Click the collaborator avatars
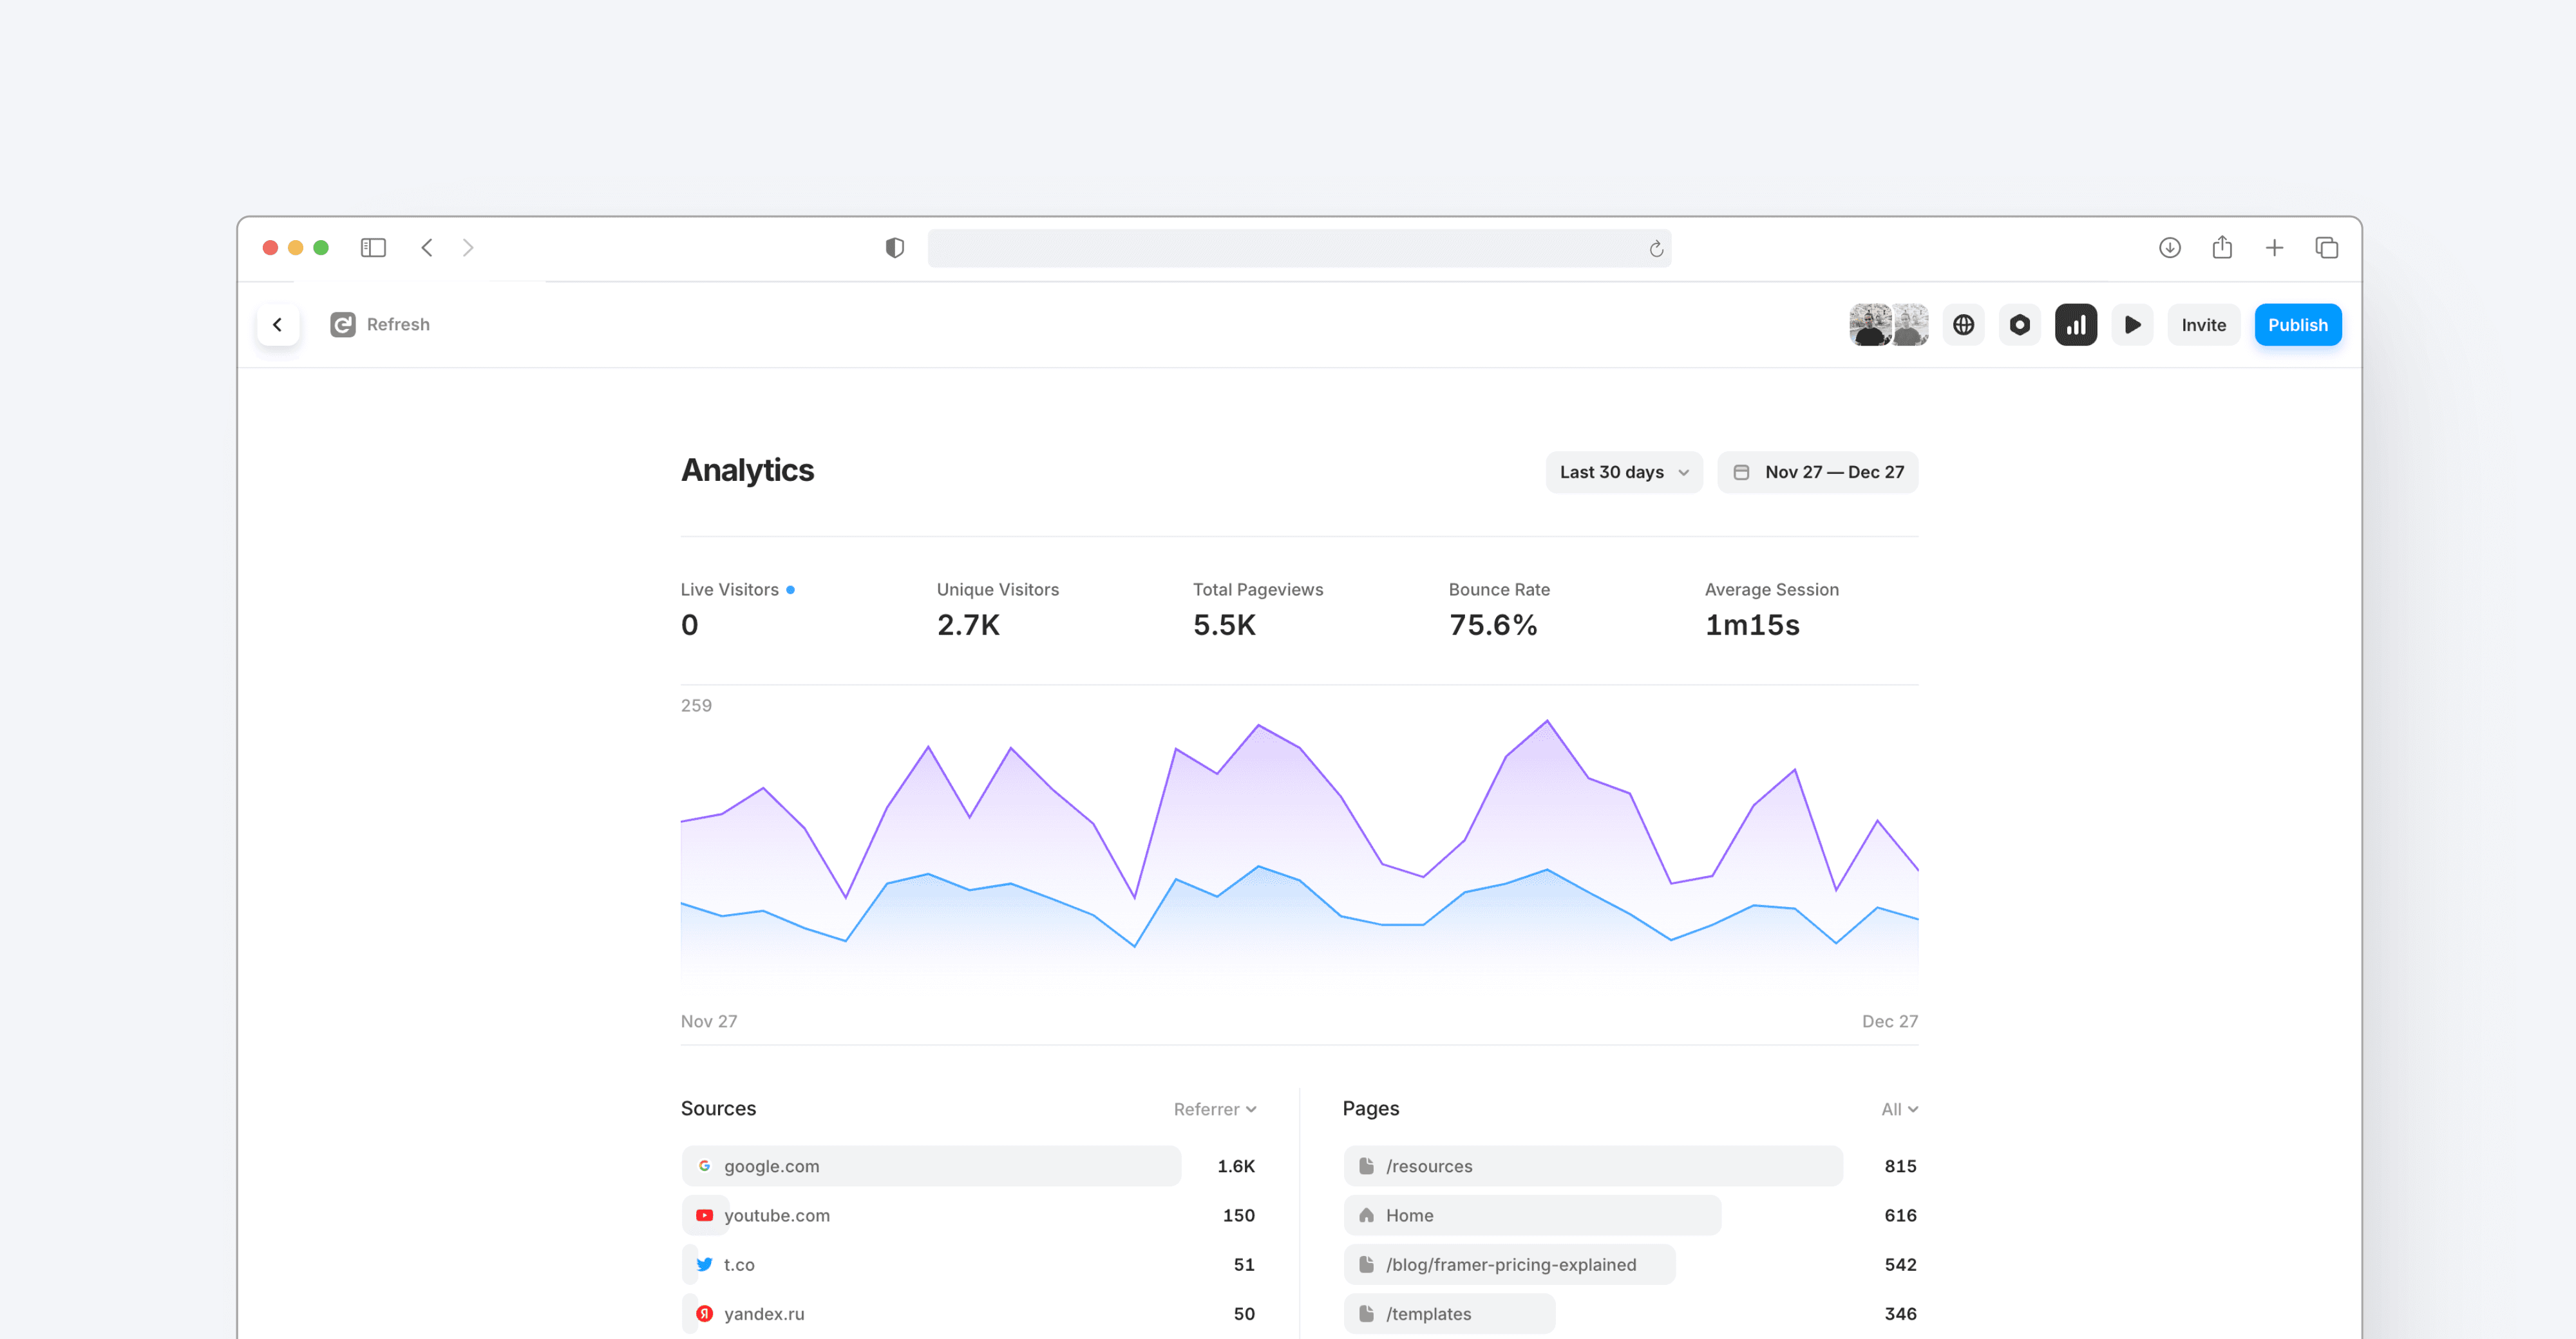Image resolution: width=2576 pixels, height=1339 pixels. pyautogui.click(x=1889, y=324)
